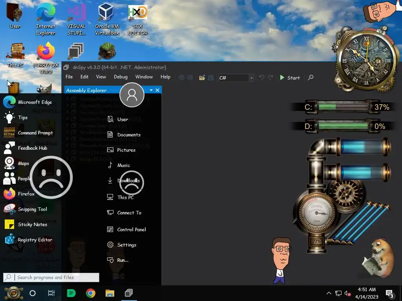The height and width of the screenshot is (301, 402).
Task: Open the grass block desktop icon
Action: click(107, 51)
